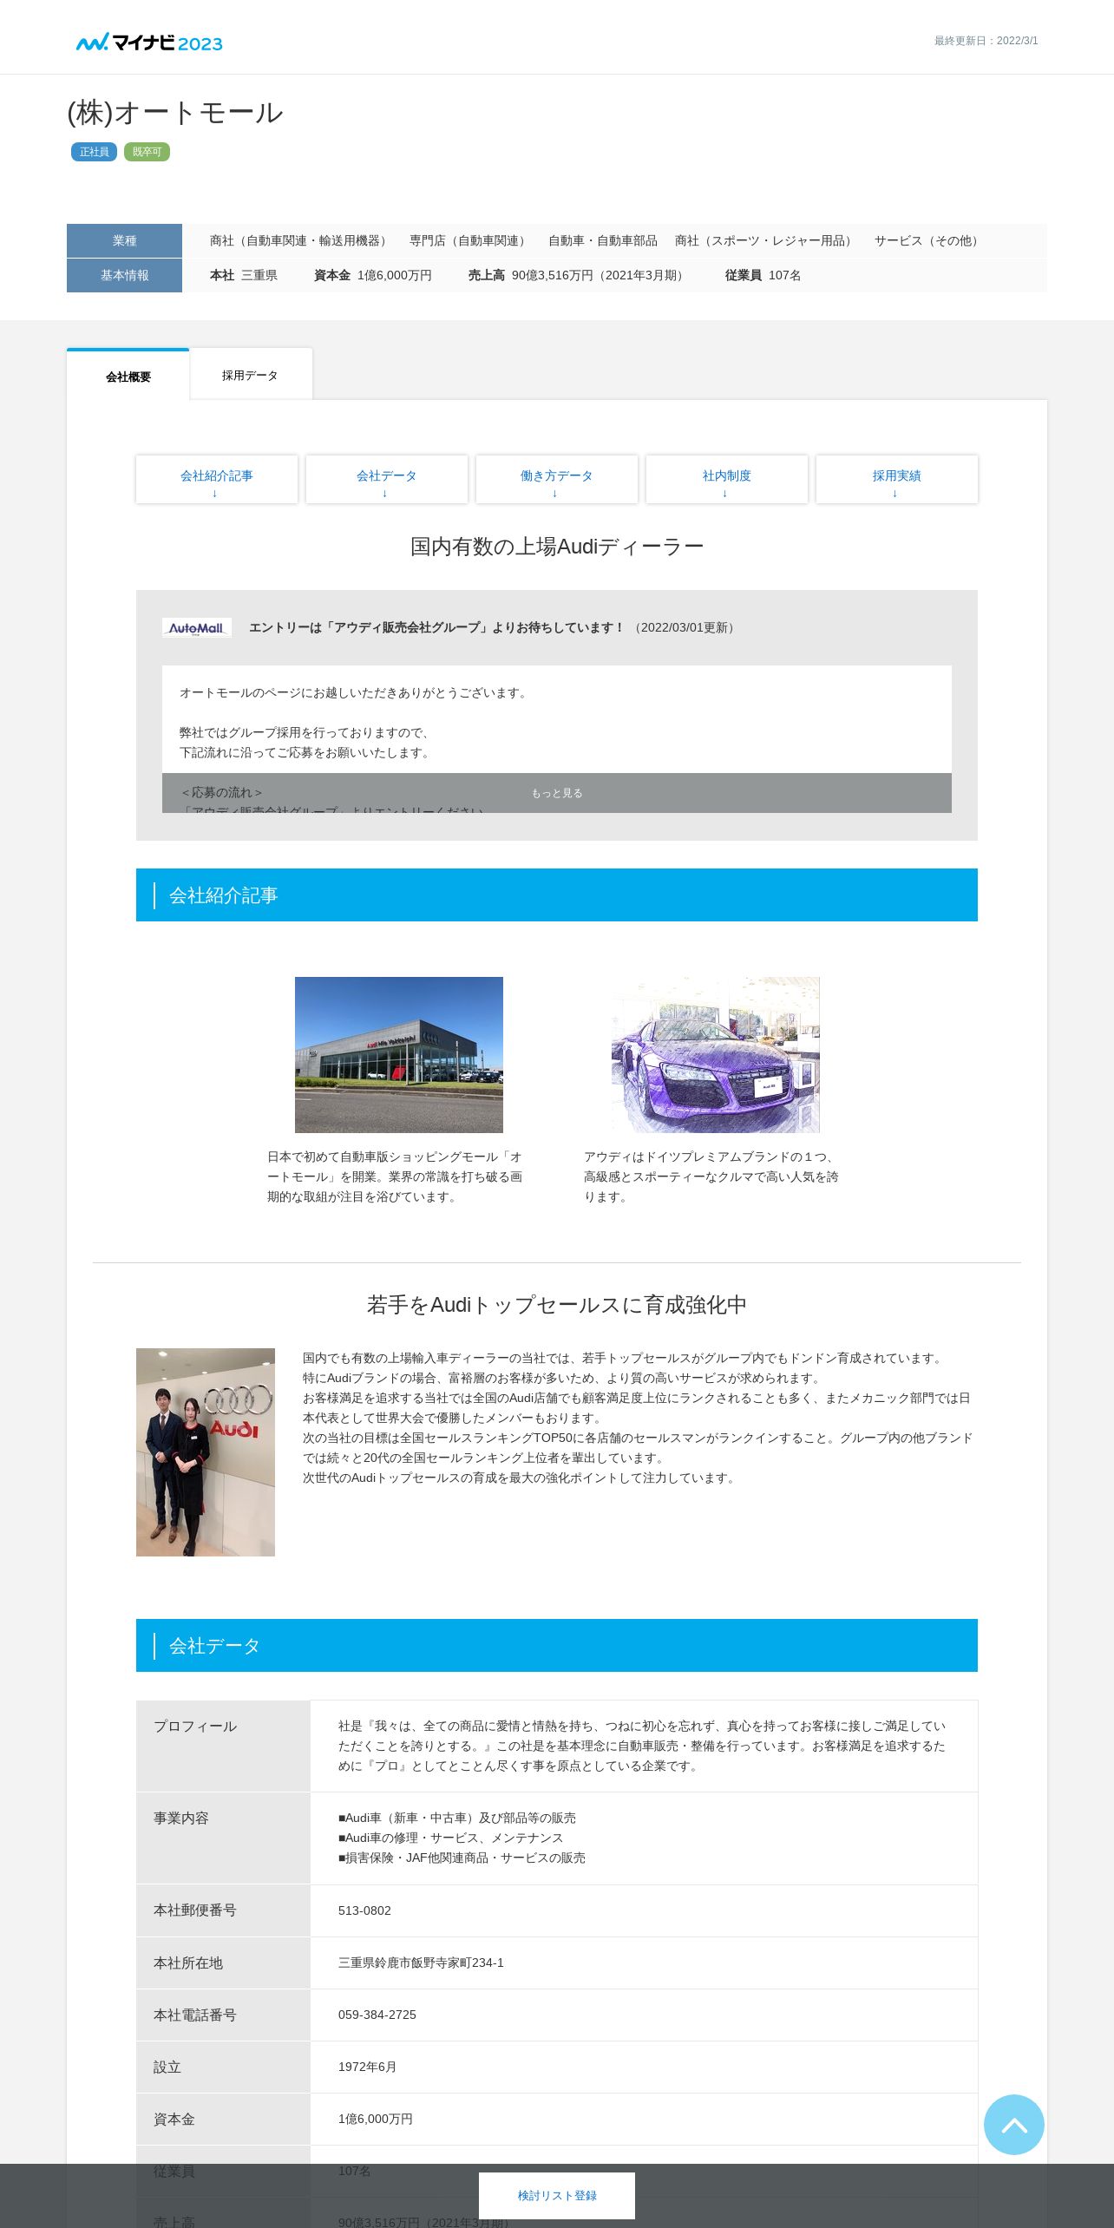This screenshot has height=2228, width=1114.
Task: Click the 会社データ blue section header
Action: click(x=557, y=1645)
